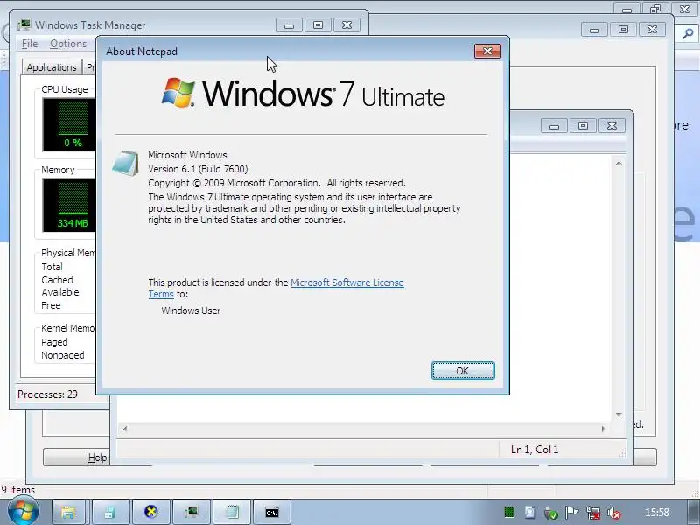Click OK in the About Notepad dialog

[463, 370]
